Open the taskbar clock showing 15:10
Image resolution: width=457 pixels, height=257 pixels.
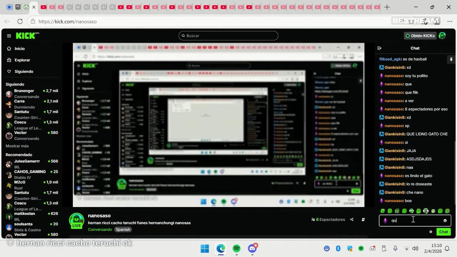432,248
